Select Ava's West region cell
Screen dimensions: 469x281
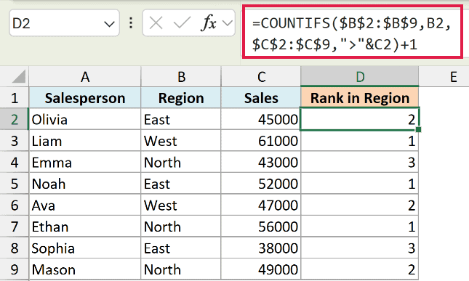tap(181, 205)
